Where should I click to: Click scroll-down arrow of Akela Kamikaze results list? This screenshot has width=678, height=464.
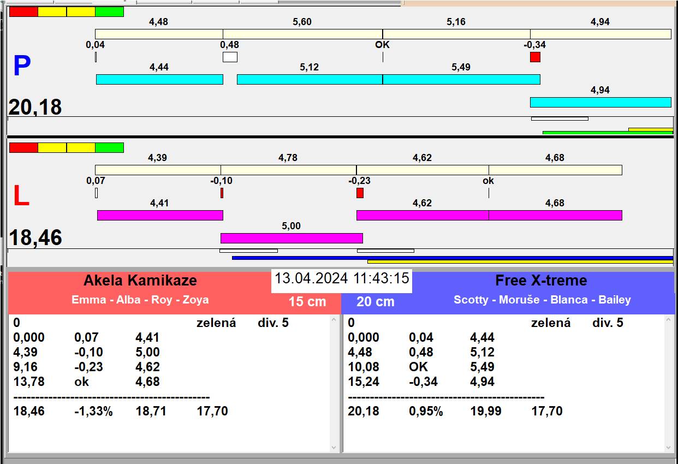pos(334,447)
